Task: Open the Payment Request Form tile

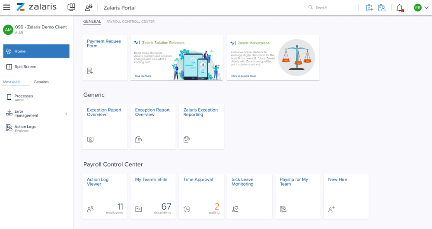Action: click(105, 58)
